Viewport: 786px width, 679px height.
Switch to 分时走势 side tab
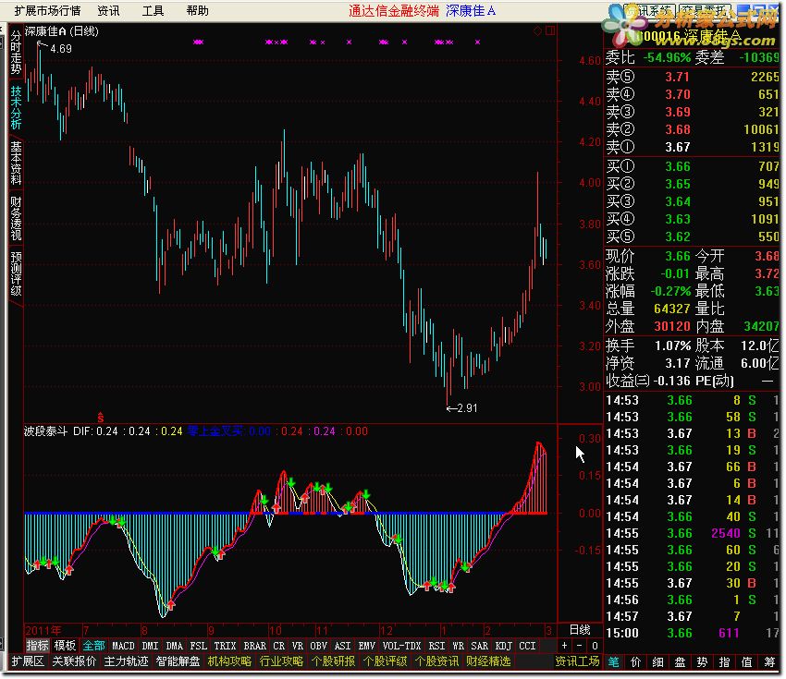point(16,52)
